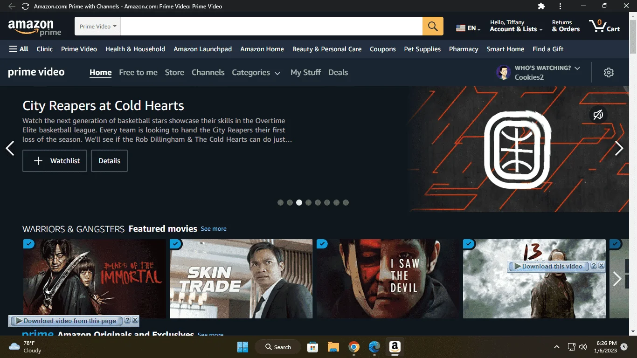The image size is (637, 358).
Task: Click See more next to Featured movies
Action: (214, 229)
